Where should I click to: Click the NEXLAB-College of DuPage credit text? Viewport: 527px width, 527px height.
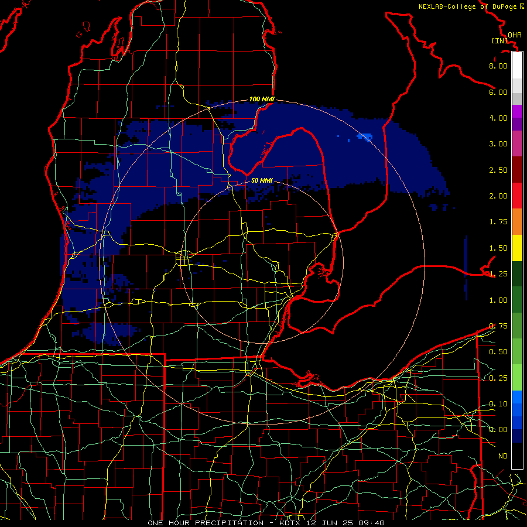[469, 6]
